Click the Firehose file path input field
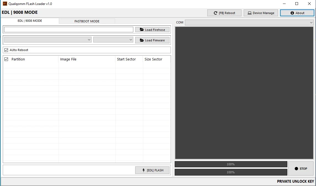The height and width of the screenshot is (186, 316). point(69,30)
